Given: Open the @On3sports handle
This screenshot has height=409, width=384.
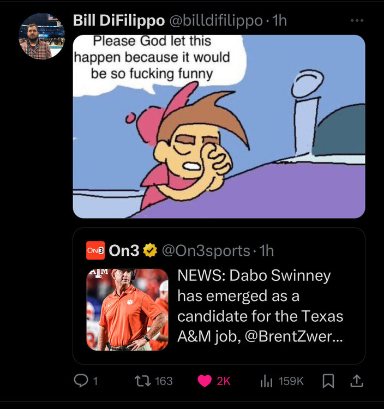Looking at the screenshot, I should pos(206,250).
